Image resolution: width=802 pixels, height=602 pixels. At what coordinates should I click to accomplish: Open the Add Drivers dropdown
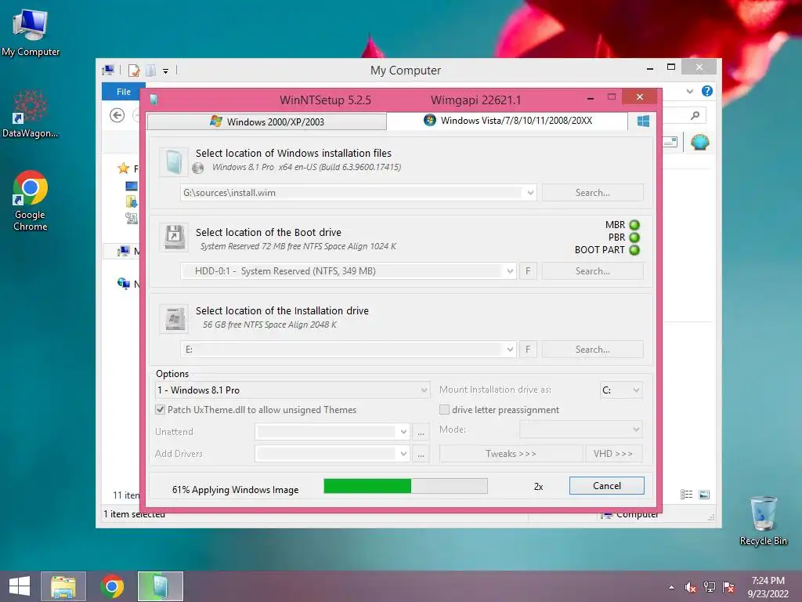[403, 454]
